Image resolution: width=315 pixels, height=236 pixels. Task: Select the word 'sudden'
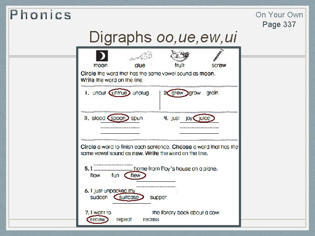pos(99,197)
